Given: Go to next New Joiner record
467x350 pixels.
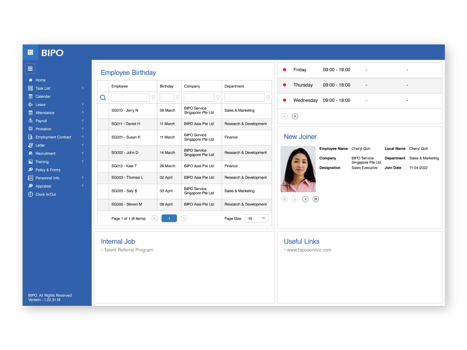Looking at the screenshot, I should tap(306, 199).
